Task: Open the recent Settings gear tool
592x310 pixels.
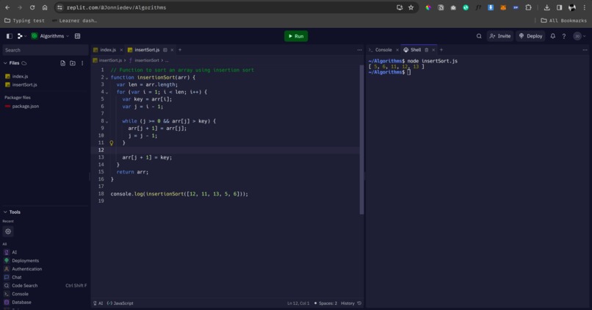Action: pos(8,231)
